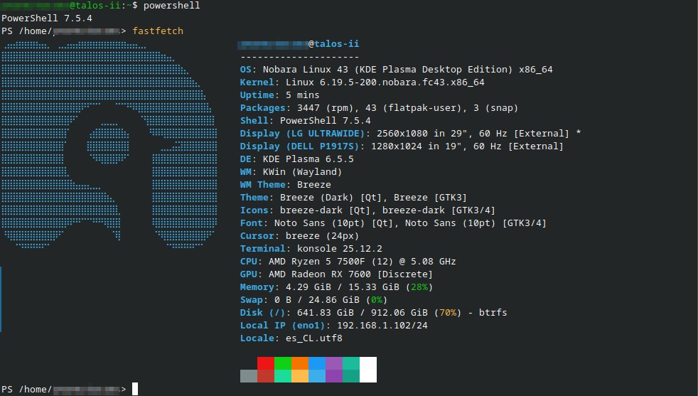This screenshot has width=698, height=396.
Task: Click the Memory line '4.29 GiB / 15.33 GiB'
Action: point(336,287)
